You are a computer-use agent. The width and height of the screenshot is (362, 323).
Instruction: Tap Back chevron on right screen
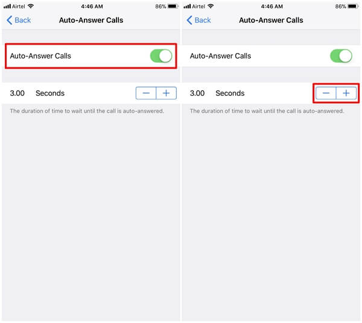(189, 20)
